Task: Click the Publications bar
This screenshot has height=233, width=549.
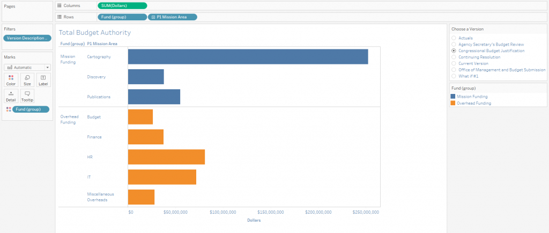Action: click(x=154, y=97)
